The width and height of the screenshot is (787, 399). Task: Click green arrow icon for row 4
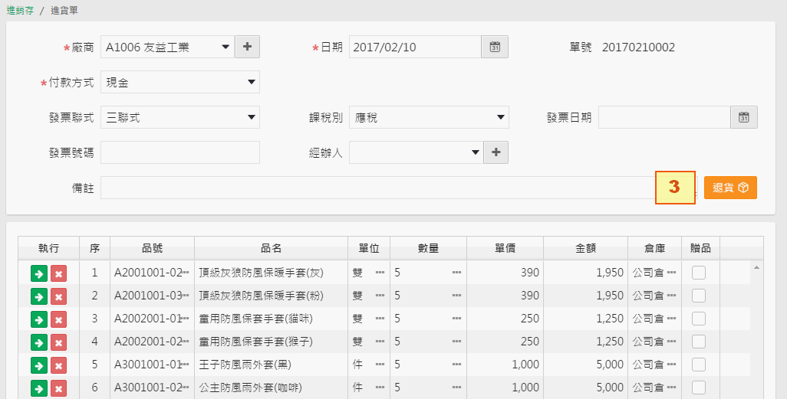coord(38,342)
